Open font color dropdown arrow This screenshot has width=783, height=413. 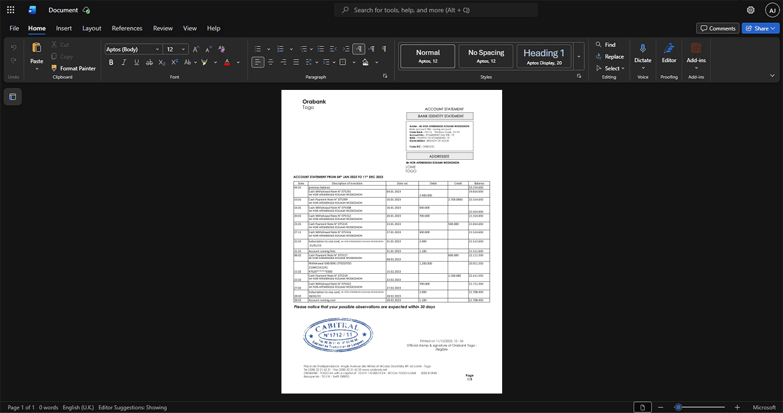pos(238,62)
